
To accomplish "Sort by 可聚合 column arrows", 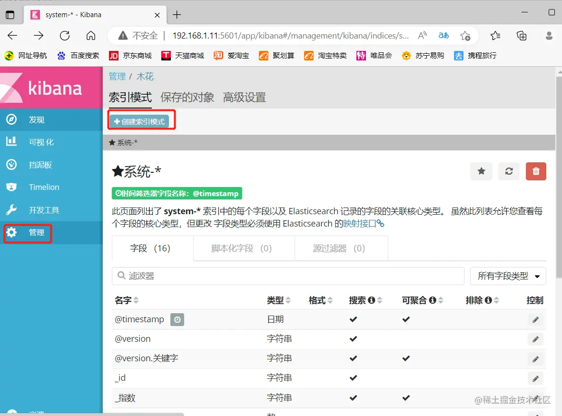I will point(441,300).
